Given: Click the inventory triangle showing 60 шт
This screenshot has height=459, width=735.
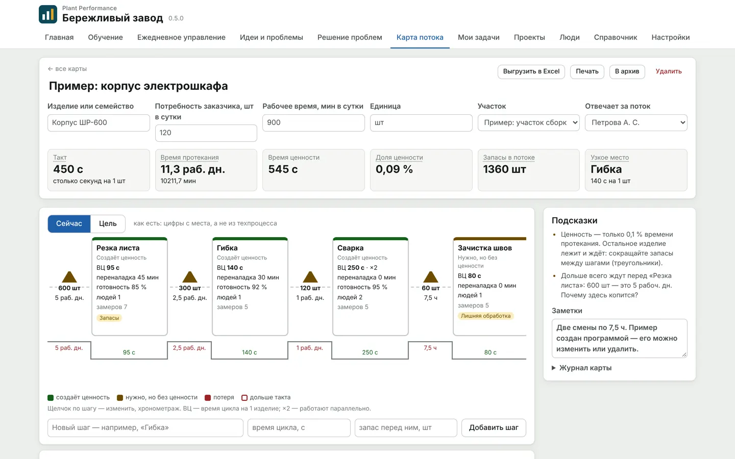Looking at the screenshot, I should click(x=431, y=277).
